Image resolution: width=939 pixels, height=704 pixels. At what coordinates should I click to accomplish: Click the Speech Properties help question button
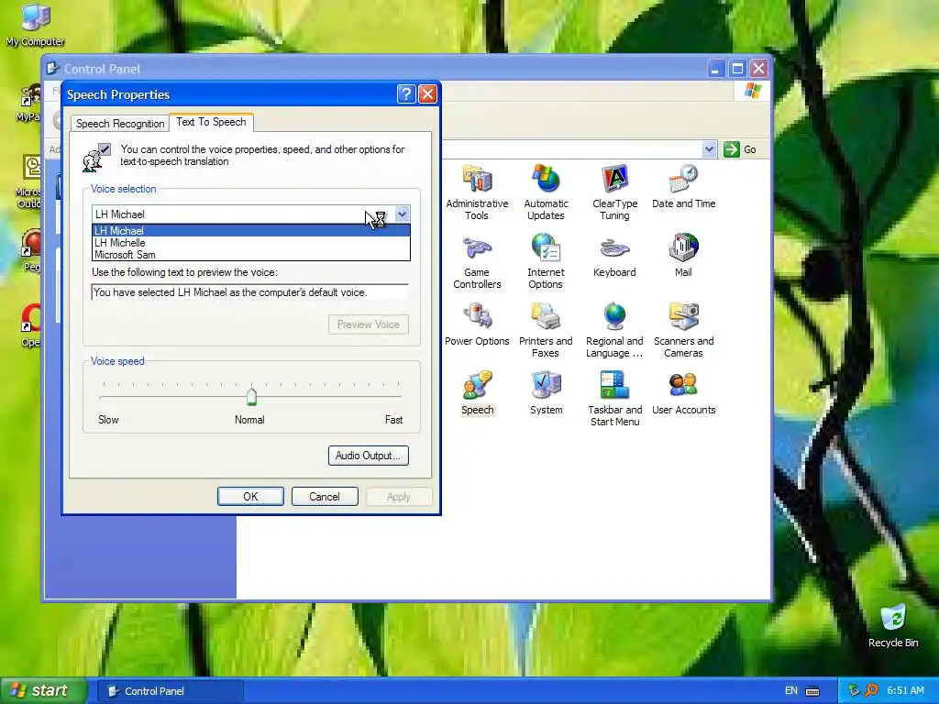click(x=406, y=94)
